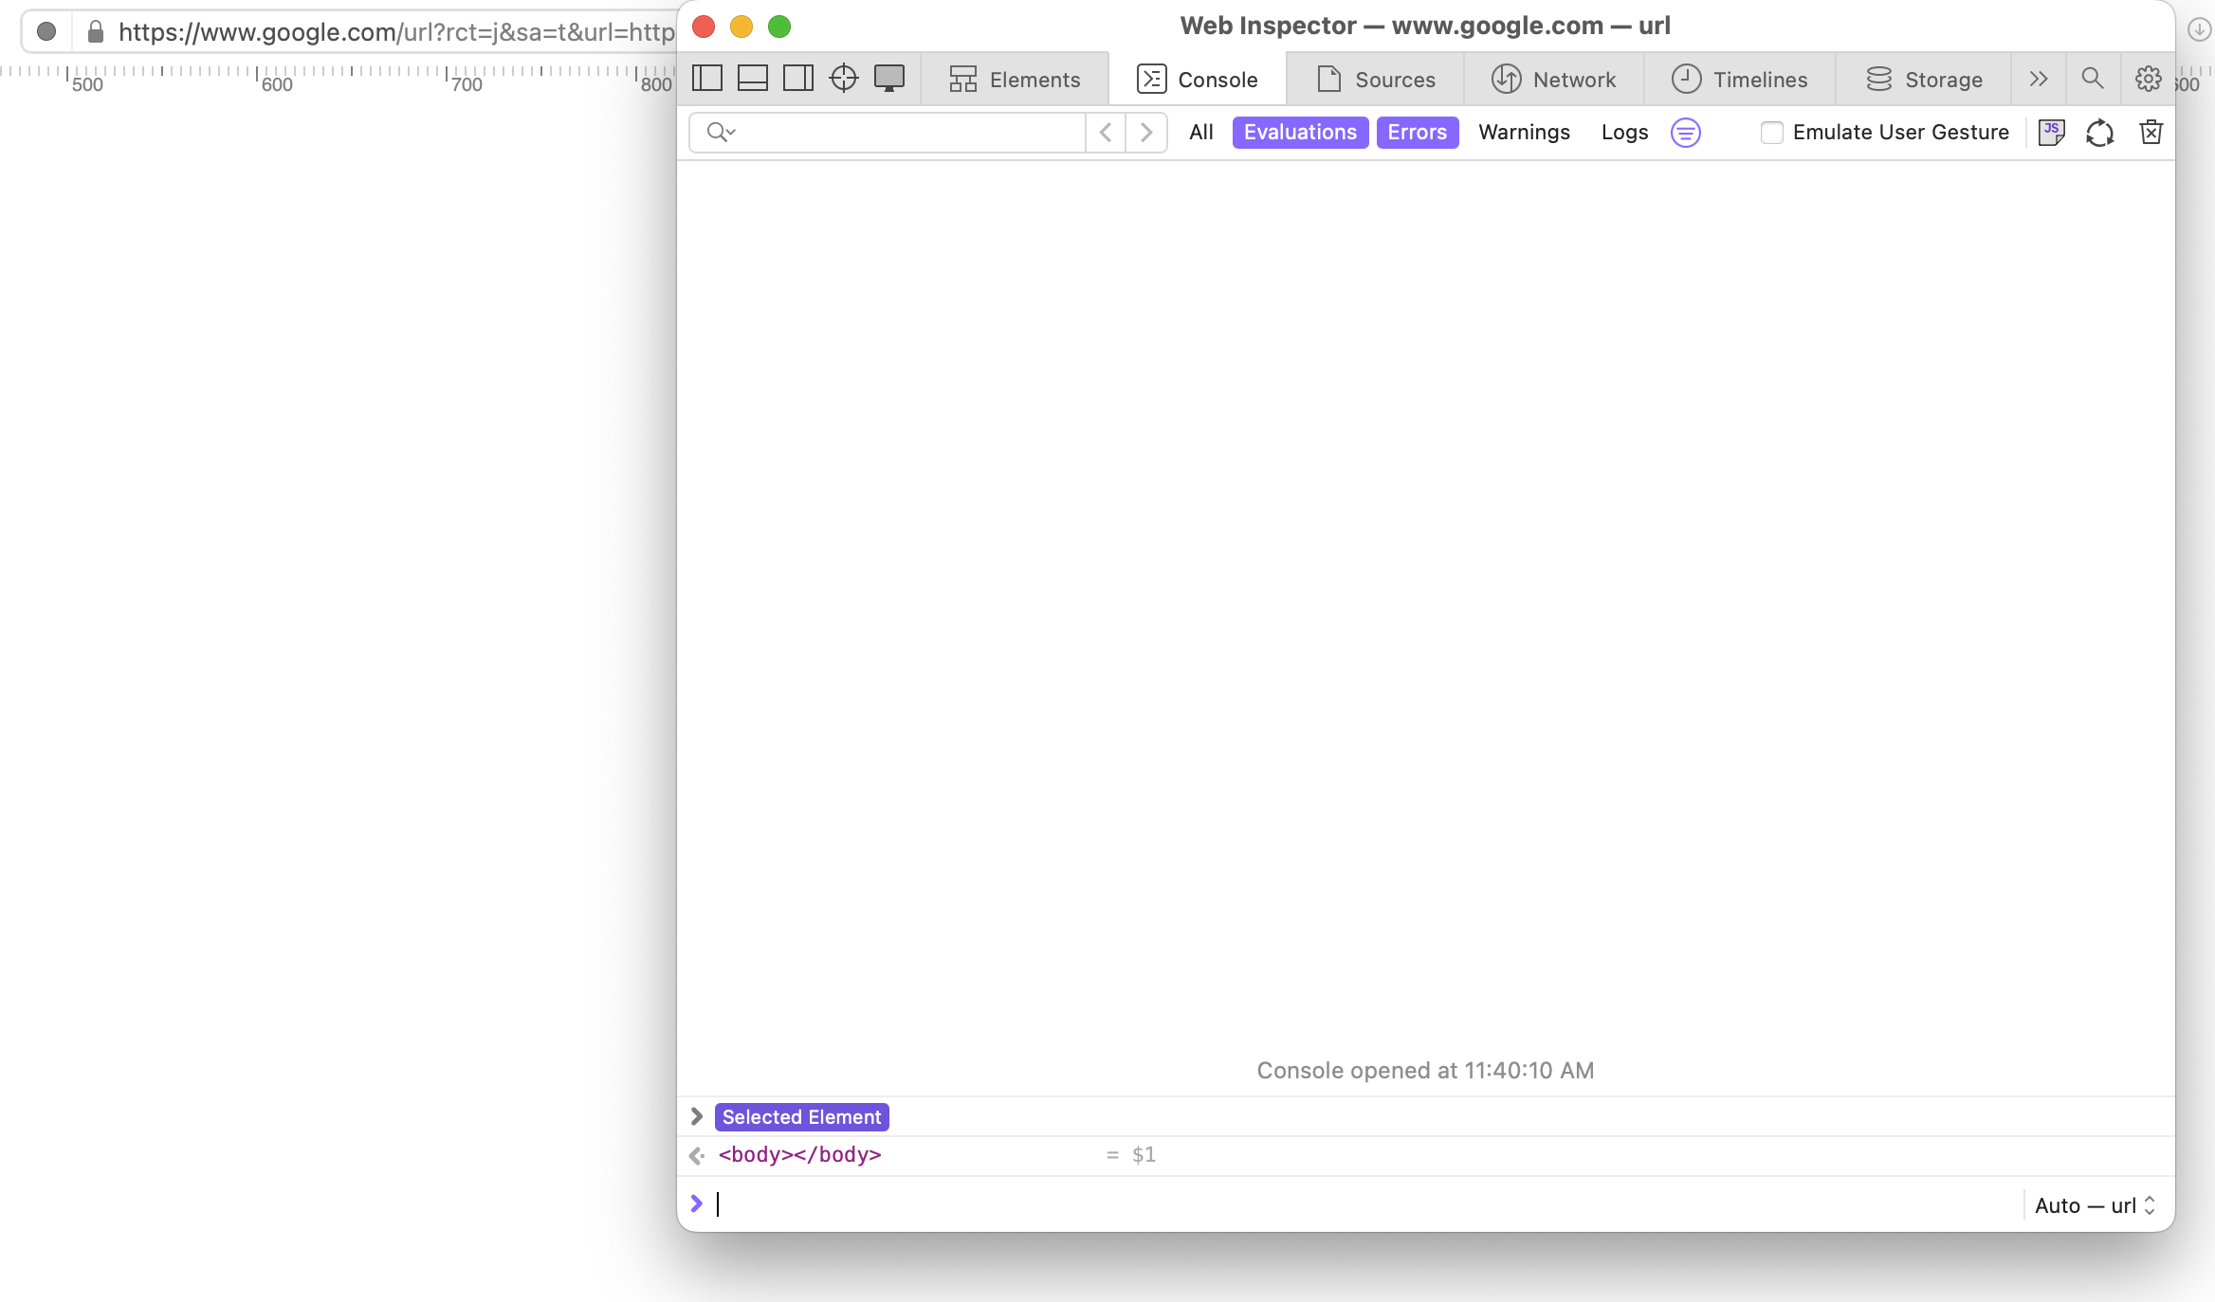This screenshot has height=1302, width=2215.
Task: Click the inspector search magnifier icon
Action: pos(2093,79)
